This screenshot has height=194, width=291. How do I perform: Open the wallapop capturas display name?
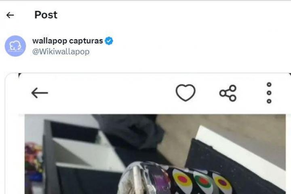(x=67, y=41)
